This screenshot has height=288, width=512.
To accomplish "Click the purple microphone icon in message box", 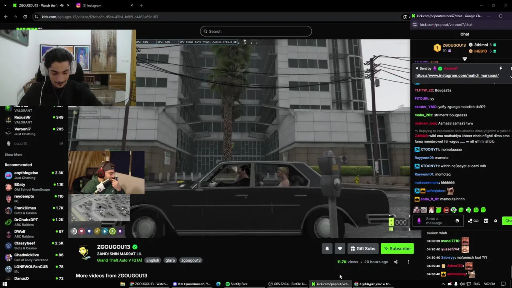I will [419, 221].
